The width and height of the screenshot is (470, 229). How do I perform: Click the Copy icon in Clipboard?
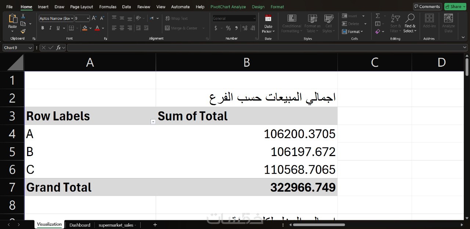coord(23,23)
